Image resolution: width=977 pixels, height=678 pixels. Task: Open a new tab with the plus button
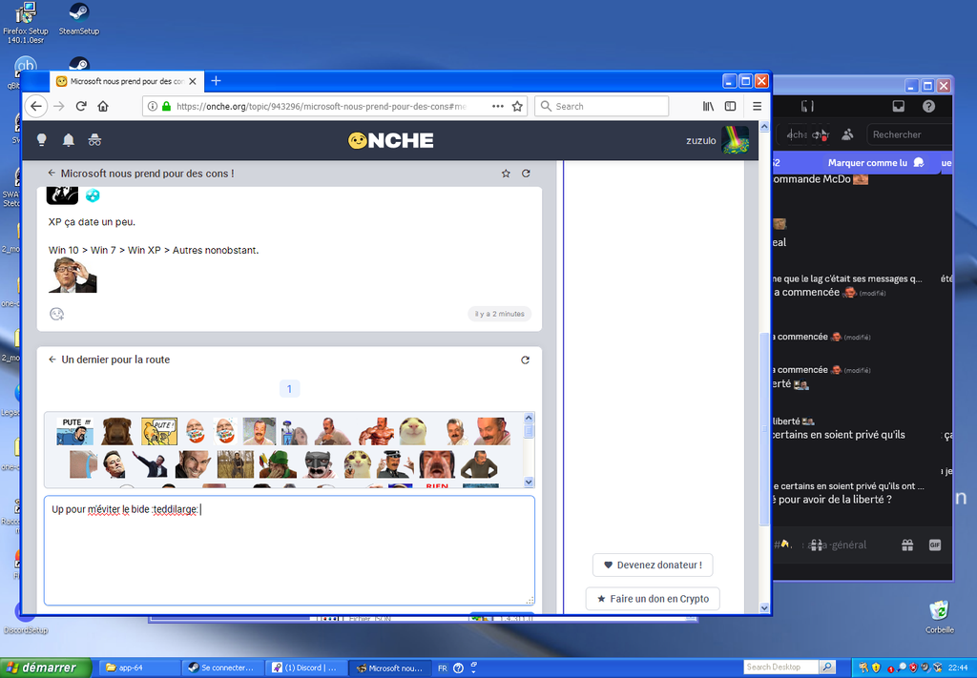[x=216, y=81]
